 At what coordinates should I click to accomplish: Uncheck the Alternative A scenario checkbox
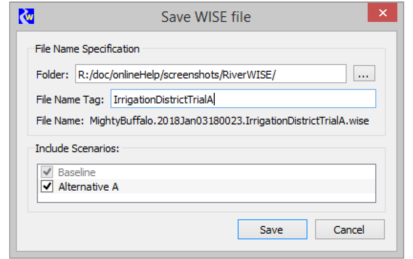pyautogui.click(x=47, y=187)
